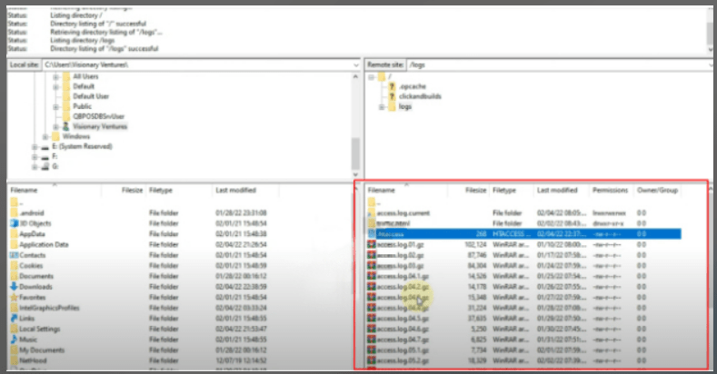This screenshot has height=374, width=717.
Task: Click the folder icon of access.log.current
Action: [x=372, y=212]
